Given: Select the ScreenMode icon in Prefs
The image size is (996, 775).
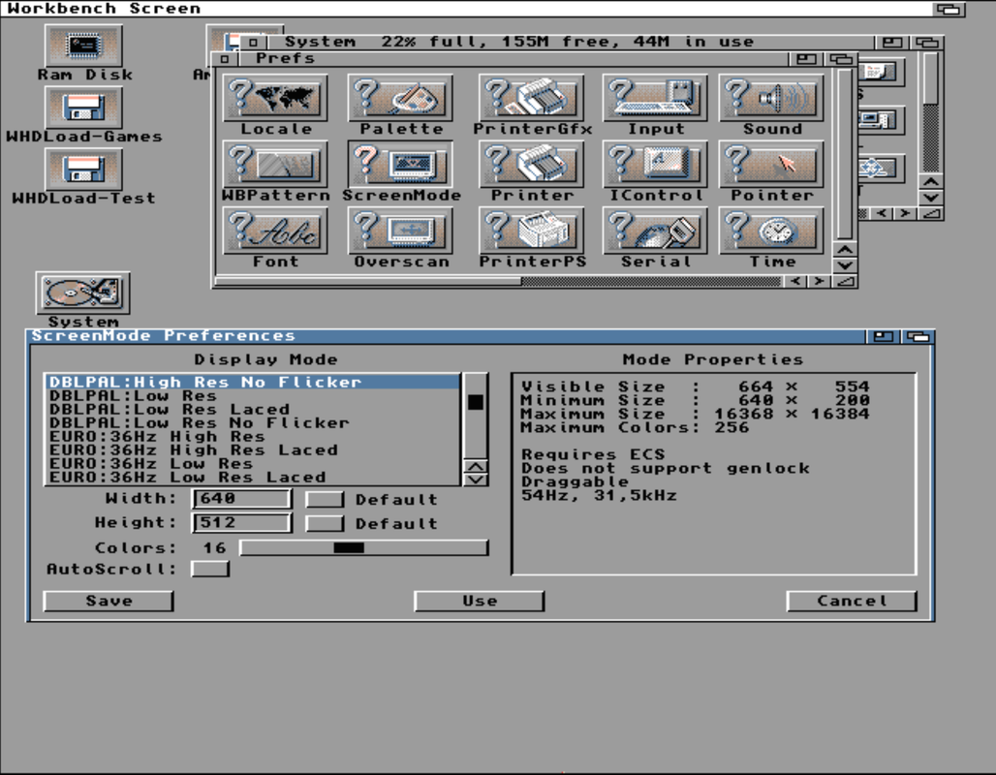Looking at the screenshot, I should 400,164.
